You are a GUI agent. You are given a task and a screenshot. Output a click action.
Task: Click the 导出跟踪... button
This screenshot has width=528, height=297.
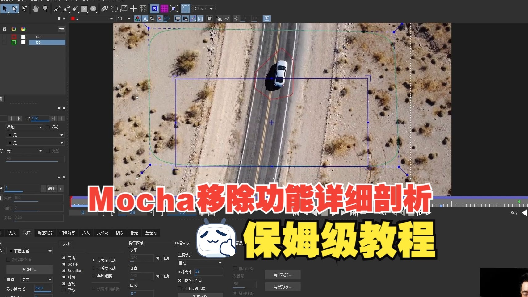pyautogui.click(x=283, y=274)
